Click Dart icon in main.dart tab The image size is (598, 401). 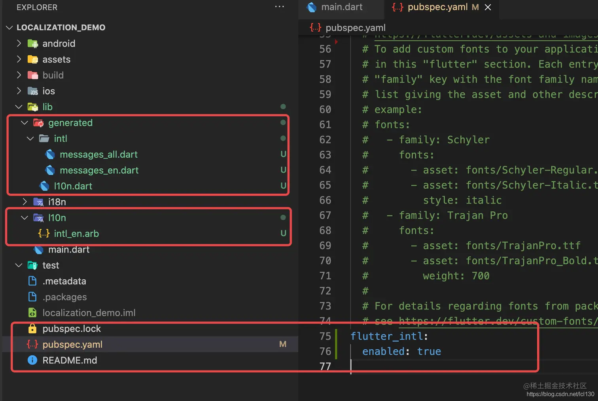312,7
